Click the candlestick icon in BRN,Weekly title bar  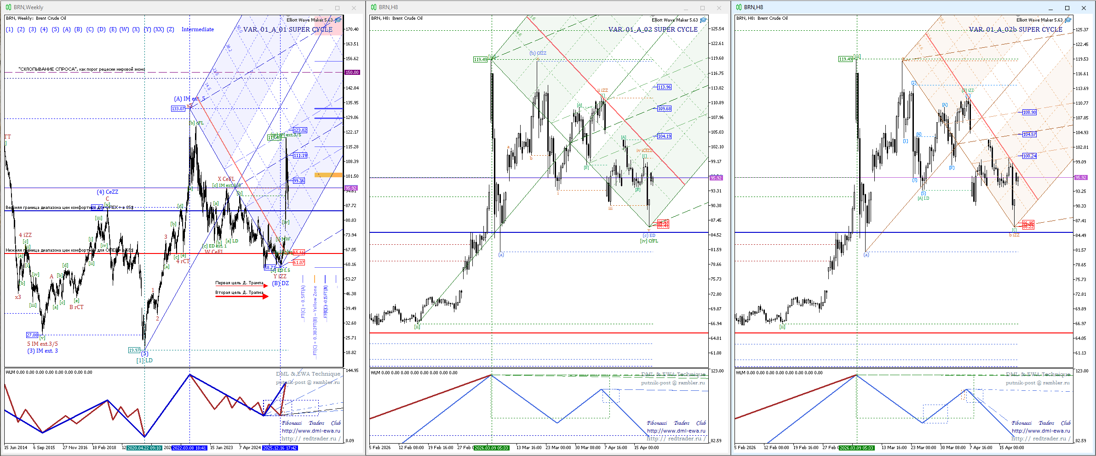point(8,7)
